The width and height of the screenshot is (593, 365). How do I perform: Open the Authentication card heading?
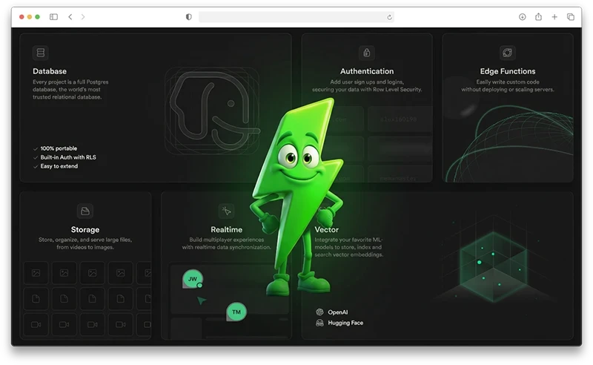[x=367, y=71]
